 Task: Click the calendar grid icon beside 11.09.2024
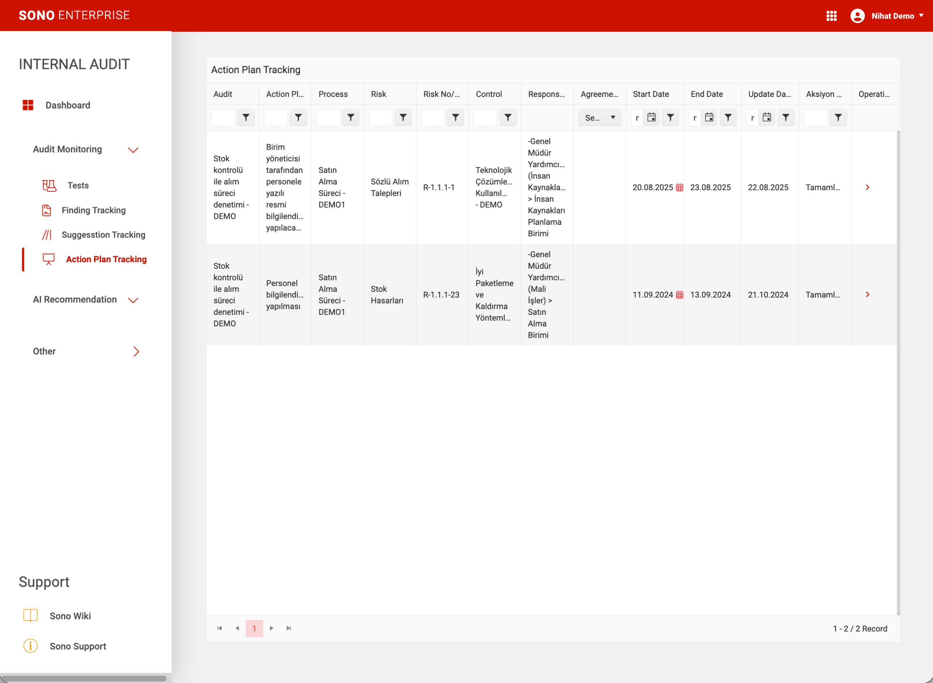pos(679,295)
